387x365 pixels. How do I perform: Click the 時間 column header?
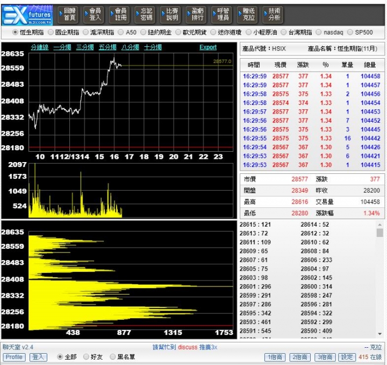click(254, 65)
